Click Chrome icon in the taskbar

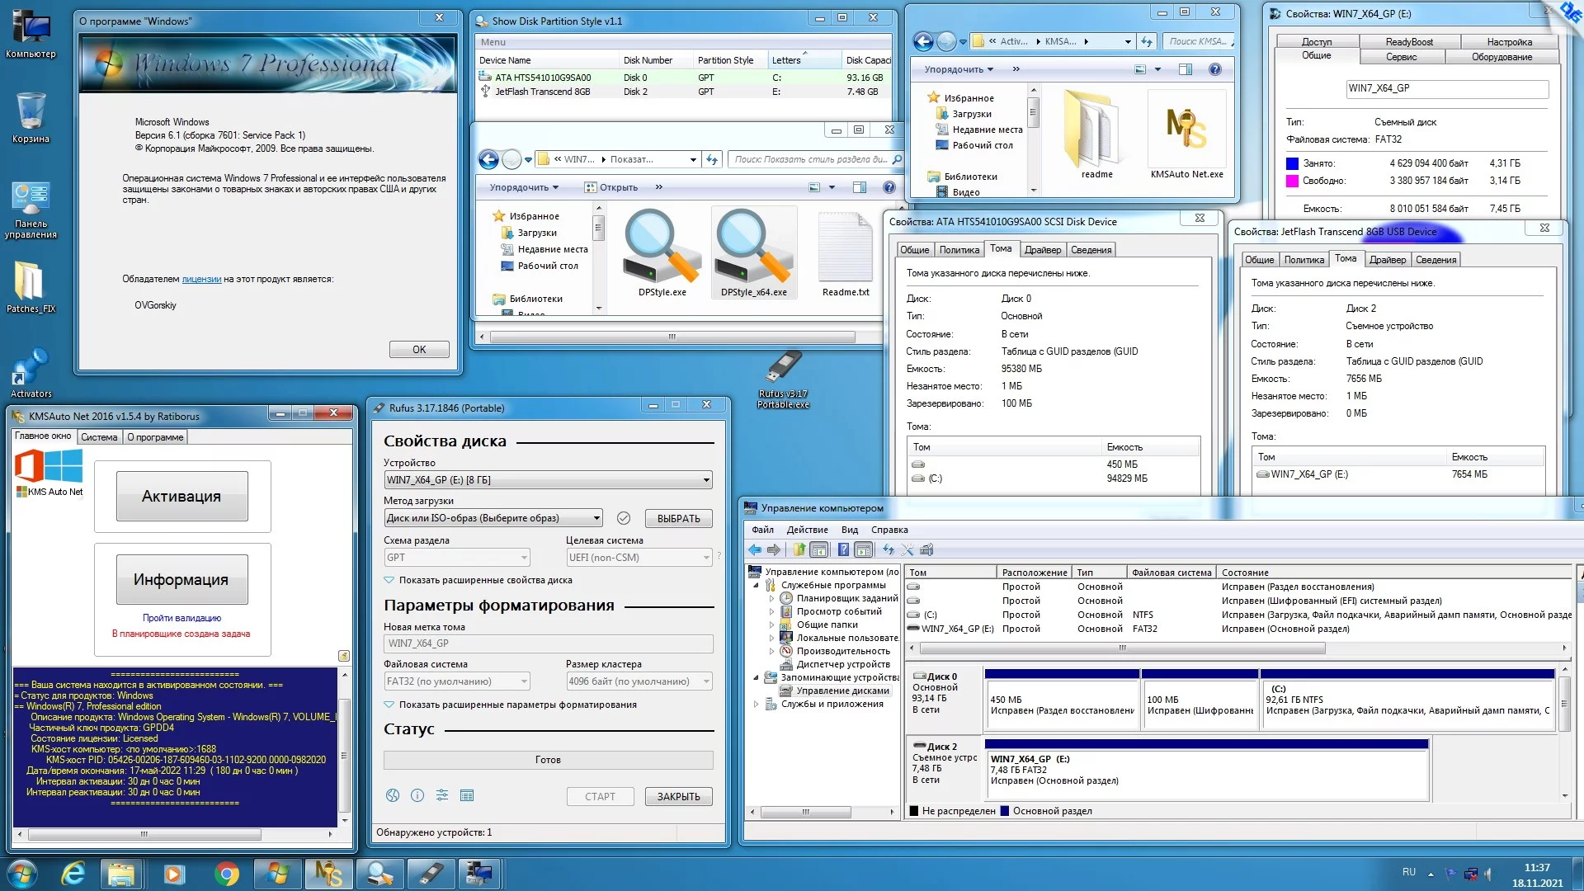(226, 874)
